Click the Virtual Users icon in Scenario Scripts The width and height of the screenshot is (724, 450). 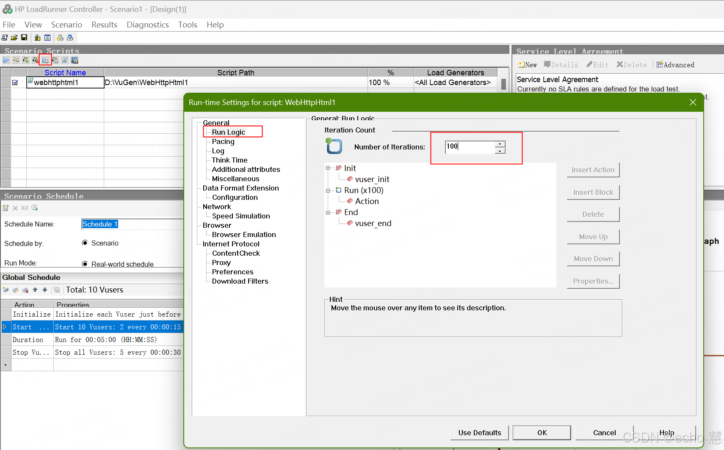click(x=16, y=60)
